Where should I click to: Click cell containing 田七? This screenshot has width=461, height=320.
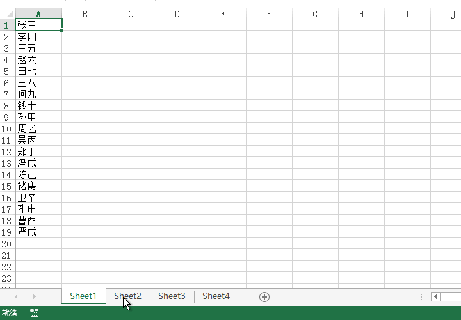pos(38,72)
